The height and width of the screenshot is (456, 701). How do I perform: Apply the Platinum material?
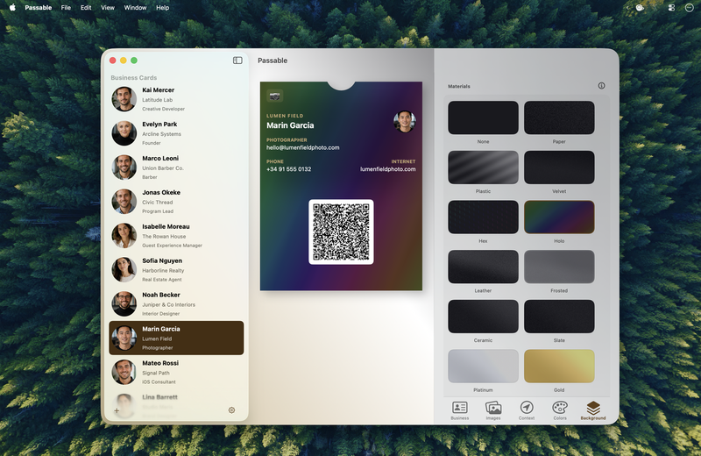coord(483,366)
